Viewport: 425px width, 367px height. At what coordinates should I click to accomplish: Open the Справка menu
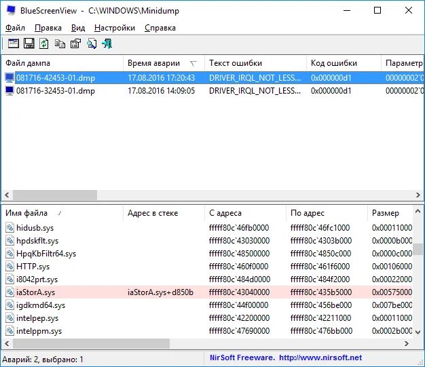pos(160,28)
